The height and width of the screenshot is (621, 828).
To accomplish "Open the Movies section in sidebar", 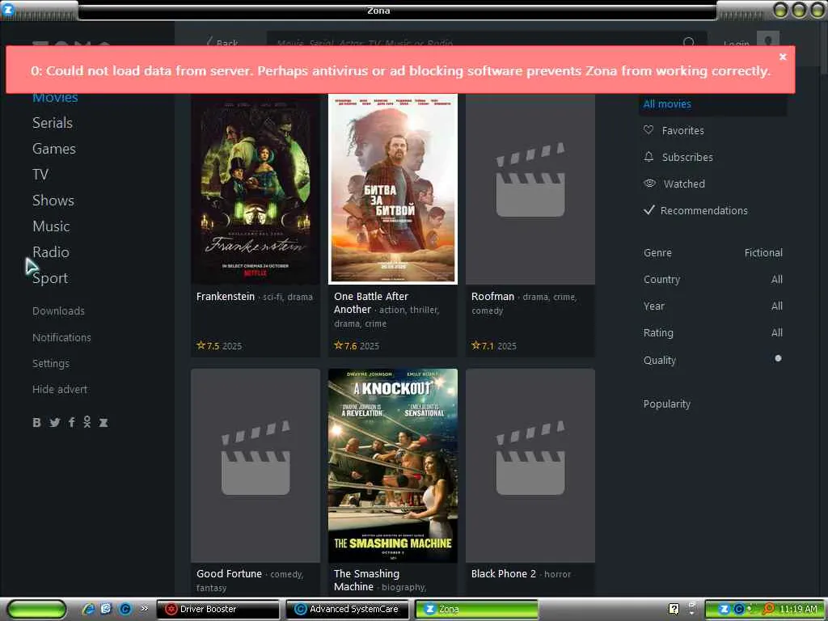I will click(x=56, y=98).
